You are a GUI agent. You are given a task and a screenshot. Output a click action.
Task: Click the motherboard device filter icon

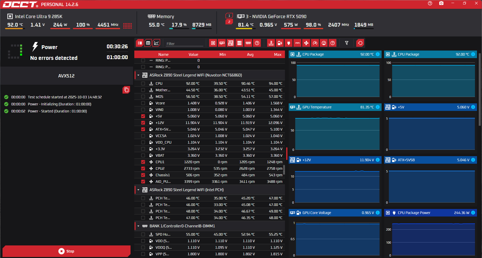tap(231, 43)
